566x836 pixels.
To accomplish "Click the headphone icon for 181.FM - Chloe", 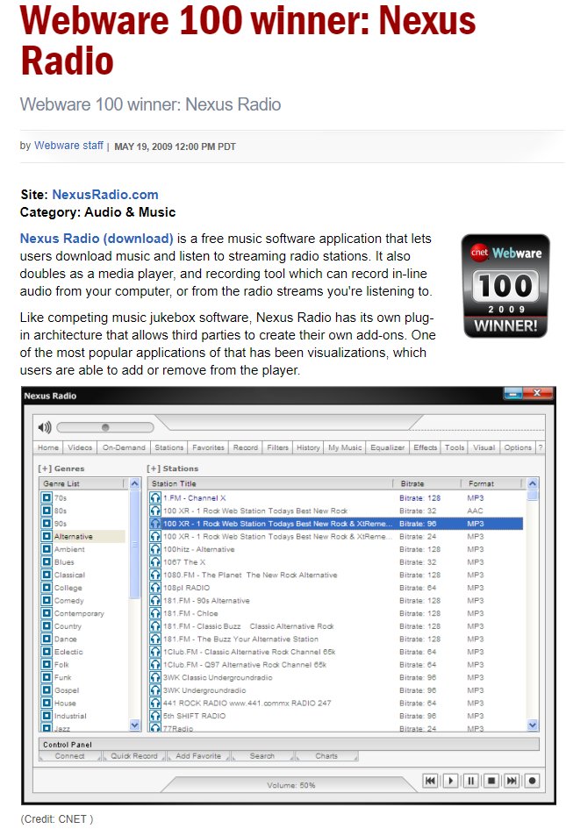I will coord(155,613).
